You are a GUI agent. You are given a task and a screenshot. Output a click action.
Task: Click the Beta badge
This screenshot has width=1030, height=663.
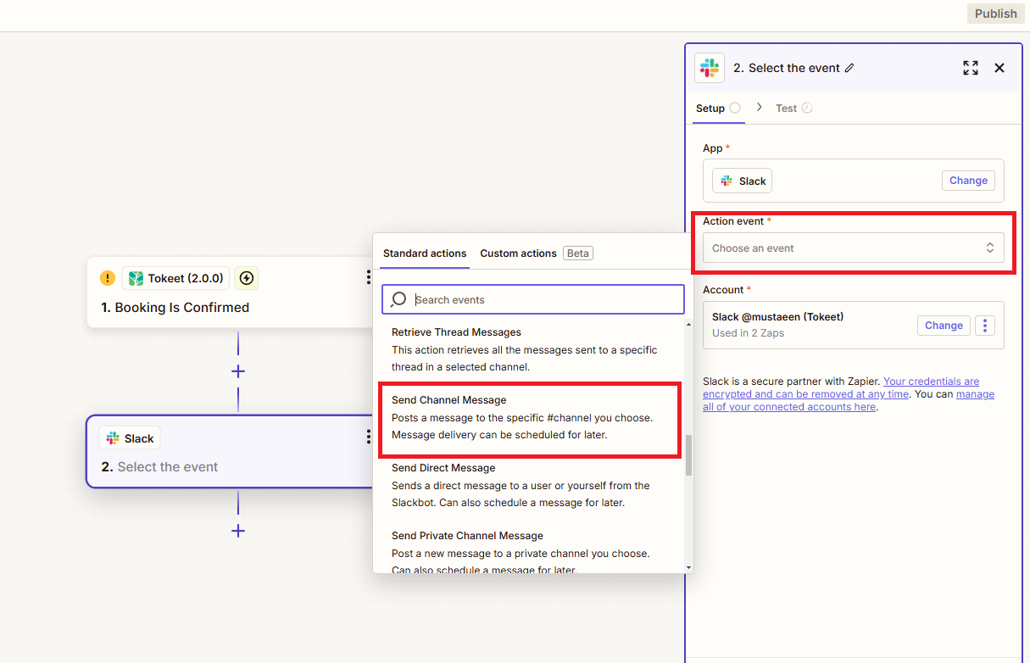tap(578, 253)
